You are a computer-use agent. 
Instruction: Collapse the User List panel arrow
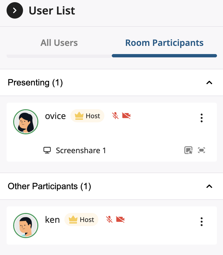pyautogui.click(x=15, y=11)
